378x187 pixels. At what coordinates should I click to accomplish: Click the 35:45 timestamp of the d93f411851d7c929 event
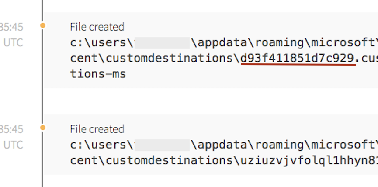point(12,27)
